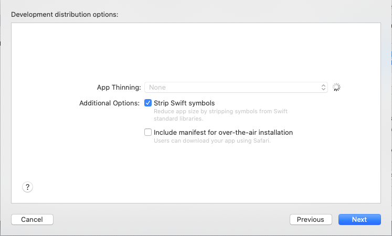
Task: Continue with the blue Next button
Action: pyautogui.click(x=359, y=219)
